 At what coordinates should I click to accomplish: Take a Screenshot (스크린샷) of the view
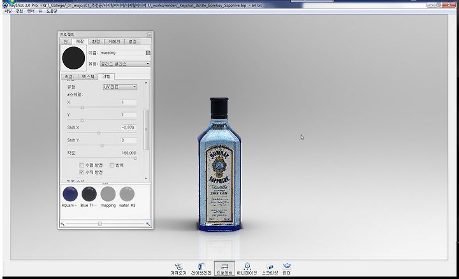pyautogui.click(x=270, y=269)
